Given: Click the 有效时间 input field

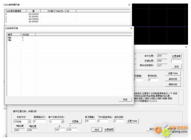Looking at the screenshot, I should [x=153, y=80].
